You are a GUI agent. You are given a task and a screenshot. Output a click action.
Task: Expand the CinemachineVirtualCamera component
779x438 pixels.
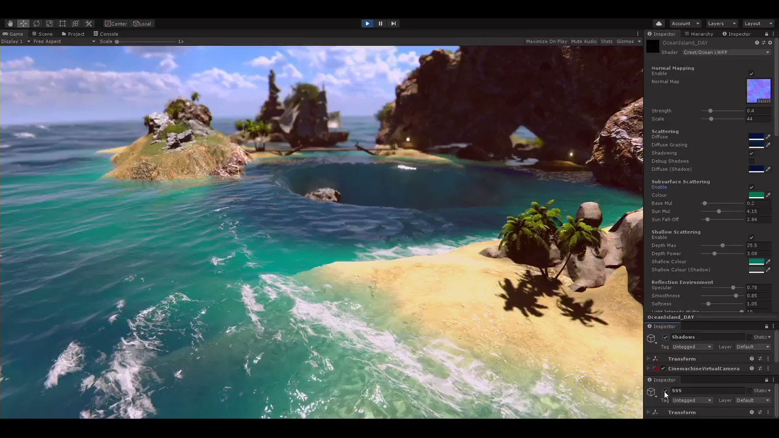[648, 369]
